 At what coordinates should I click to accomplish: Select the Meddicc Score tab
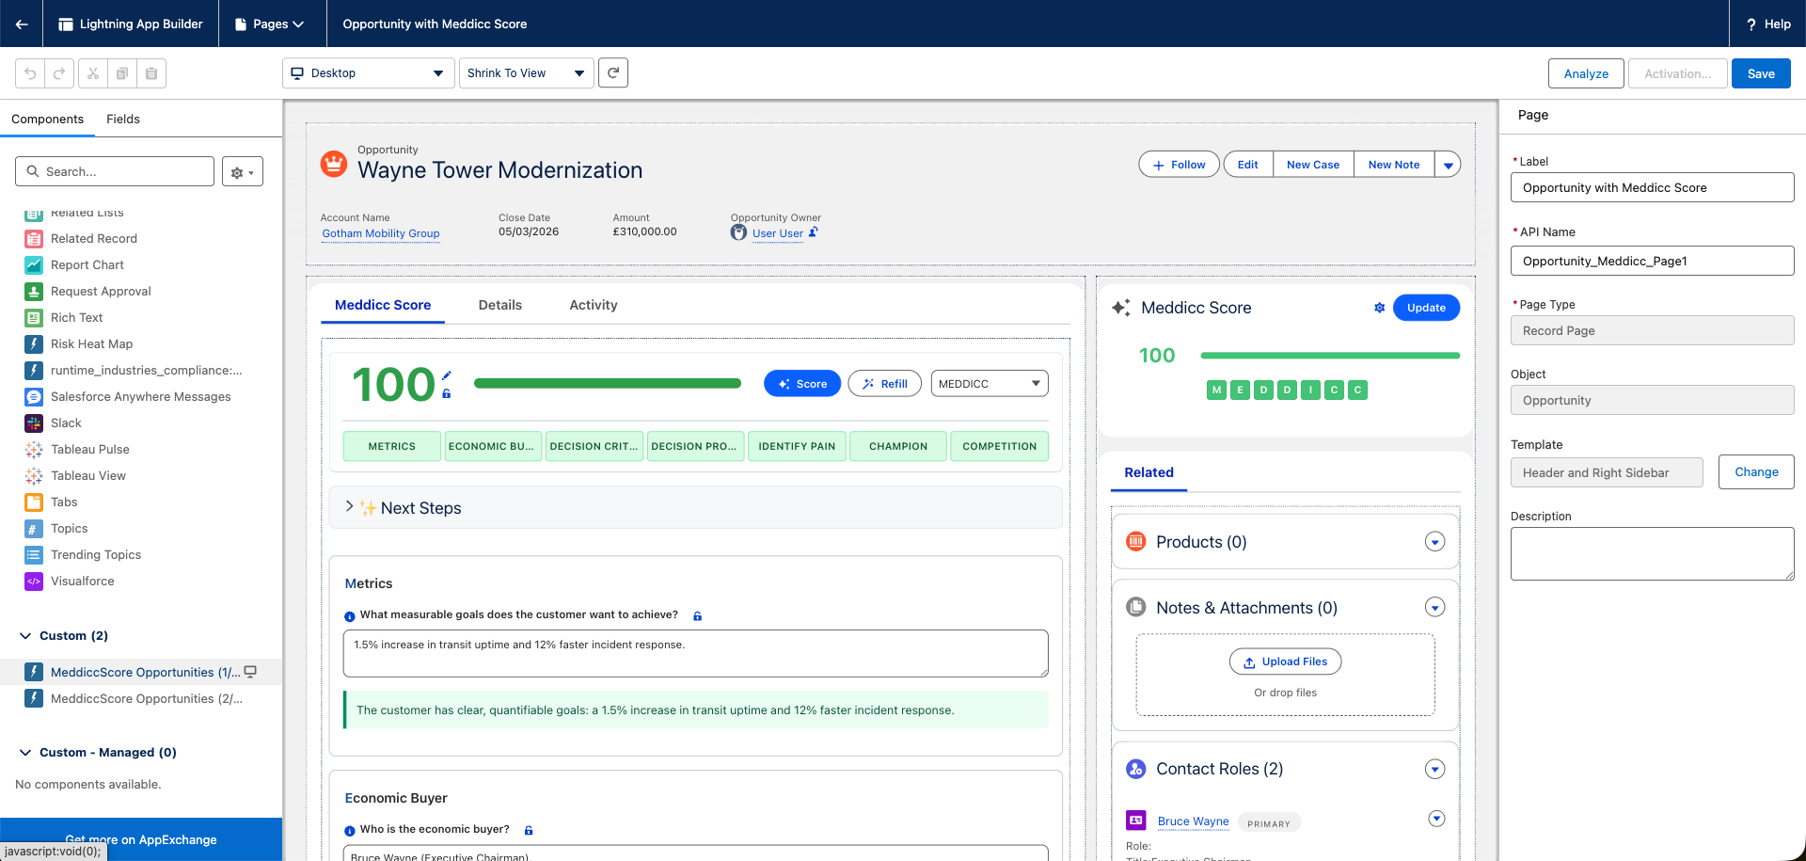click(383, 305)
